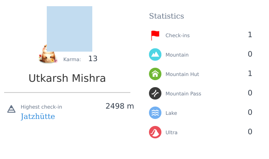269x159 pixels.
Task: Click the dark Mountain Pass icon
Action: [x=155, y=93]
